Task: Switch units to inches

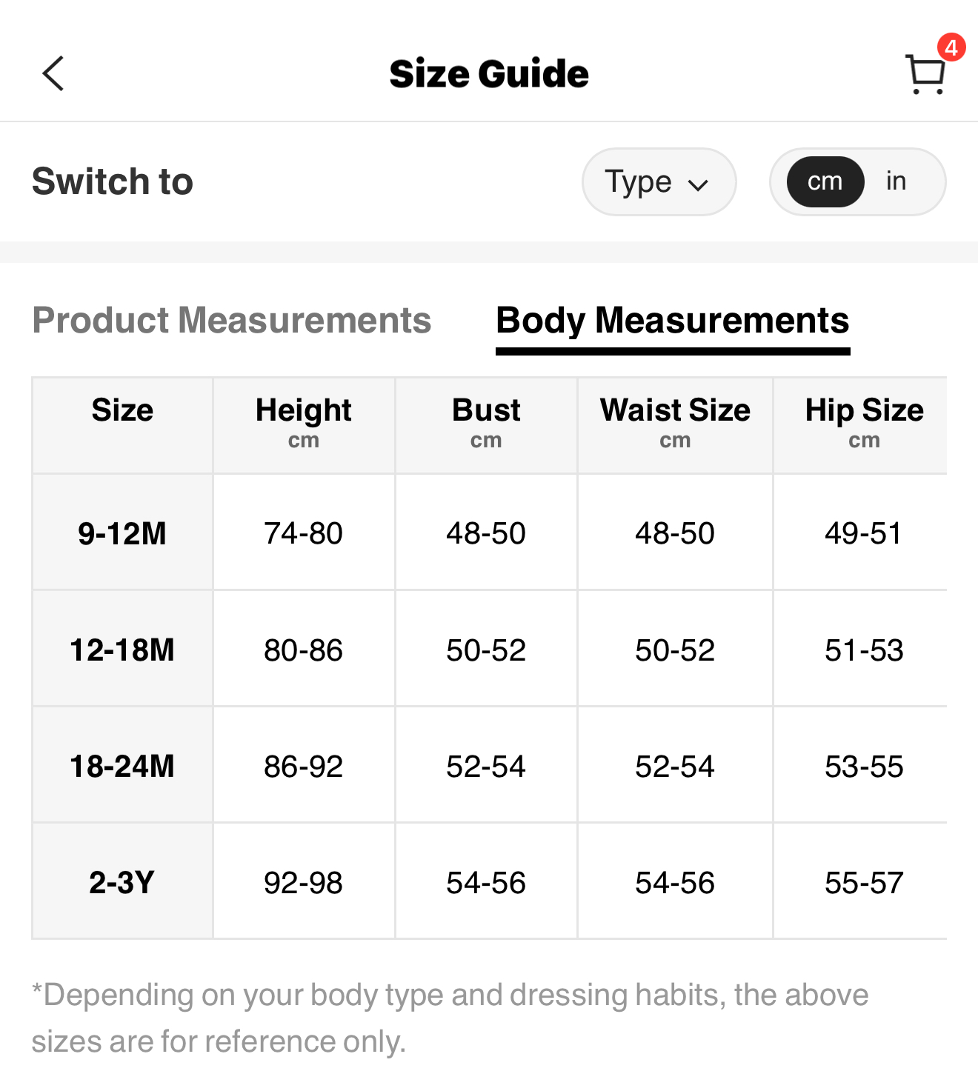Action: 896,181
